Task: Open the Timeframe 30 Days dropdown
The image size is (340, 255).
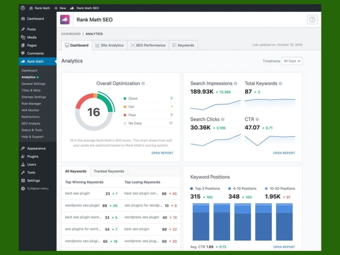Action: 292,61
